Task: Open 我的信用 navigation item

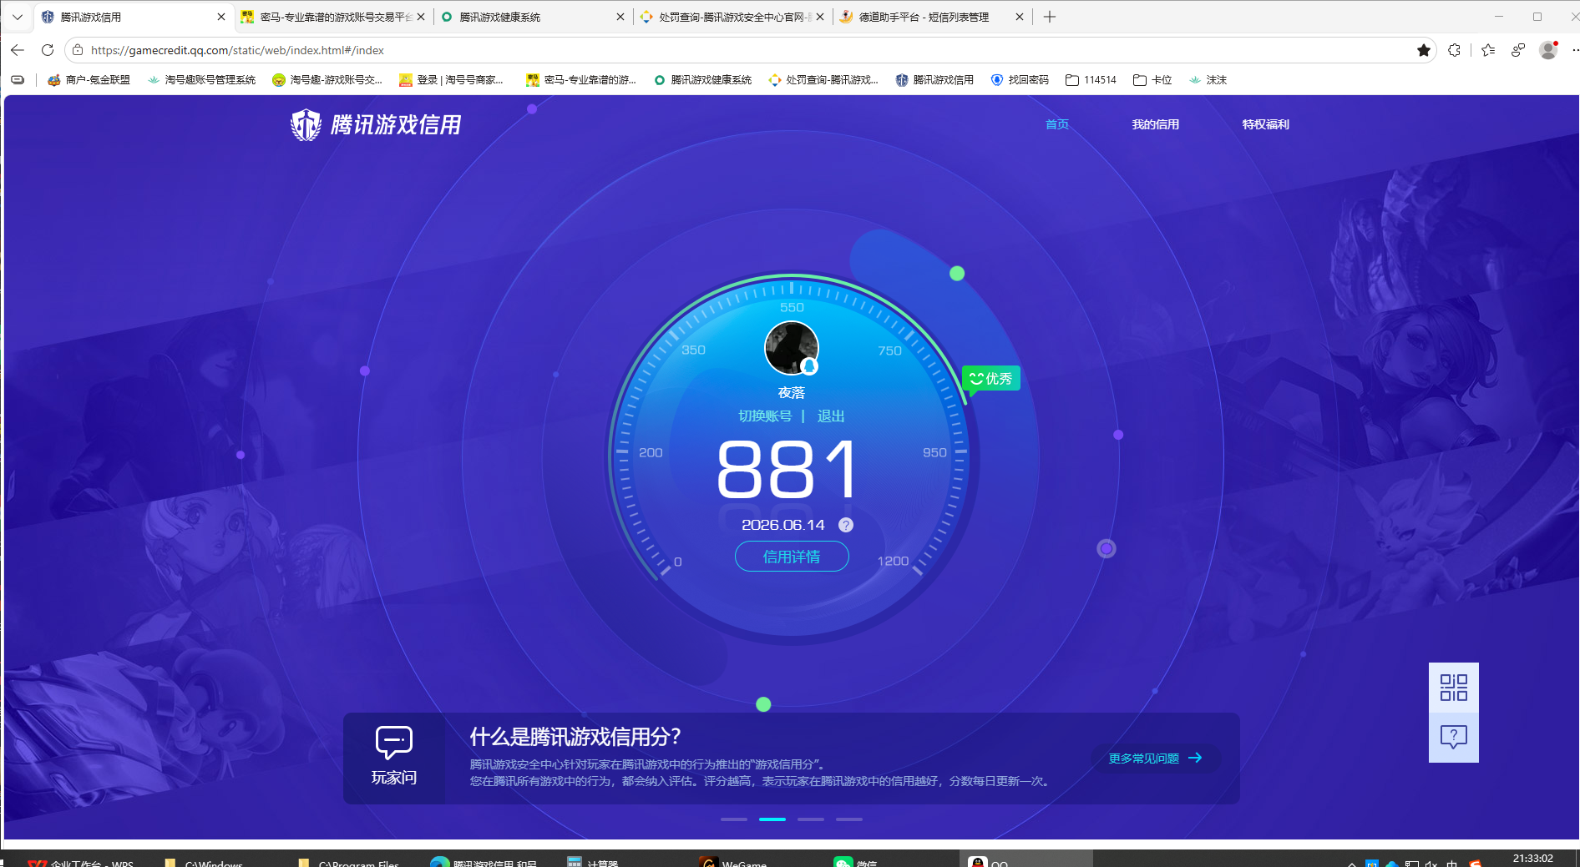Action: [1156, 124]
